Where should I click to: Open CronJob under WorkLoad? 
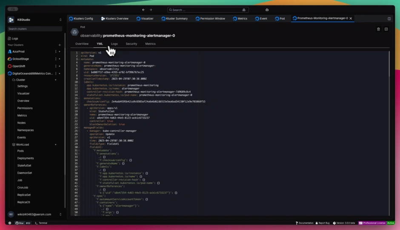point(23,188)
